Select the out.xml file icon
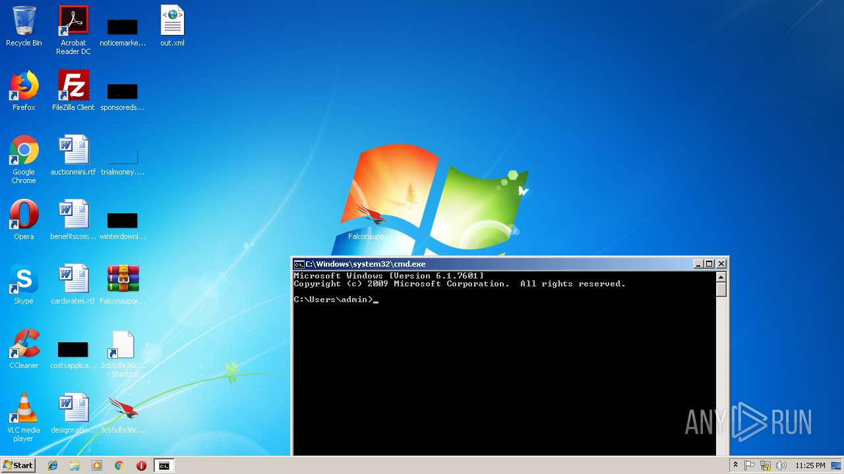Viewport: 844px width, 474px height. pyautogui.click(x=172, y=26)
